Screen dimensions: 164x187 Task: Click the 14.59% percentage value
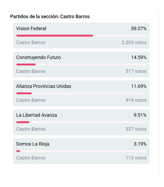click(139, 57)
